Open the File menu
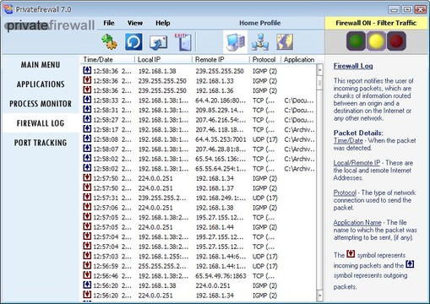430x304 pixels. [x=109, y=23]
